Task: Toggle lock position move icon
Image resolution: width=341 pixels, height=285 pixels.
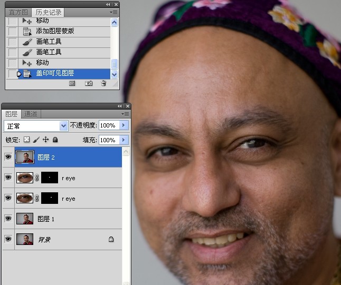Action: tap(46, 140)
